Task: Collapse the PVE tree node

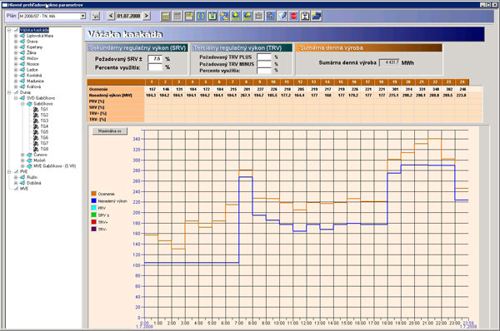Action: (x=9, y=171)
